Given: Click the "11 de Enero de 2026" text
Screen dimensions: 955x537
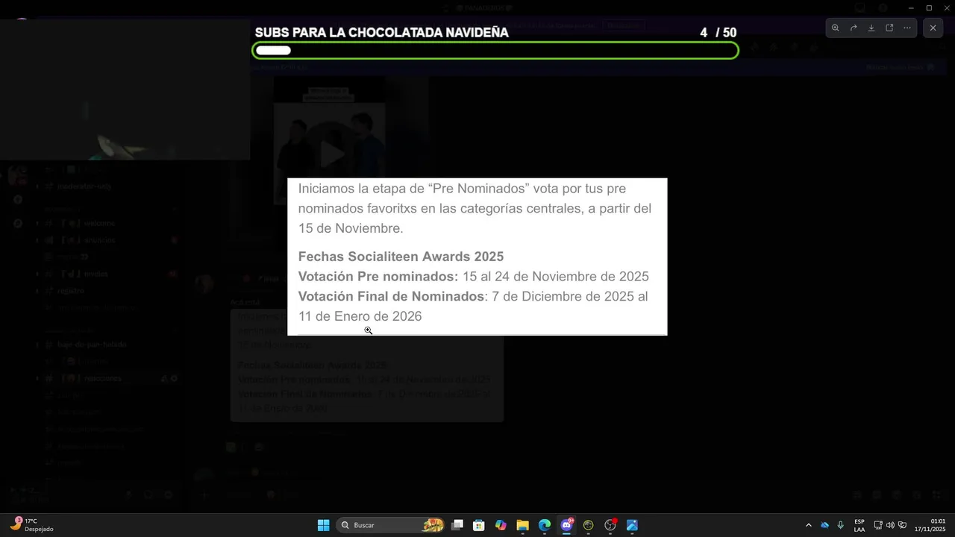Looking at the screenshot, I should (360, 316).
